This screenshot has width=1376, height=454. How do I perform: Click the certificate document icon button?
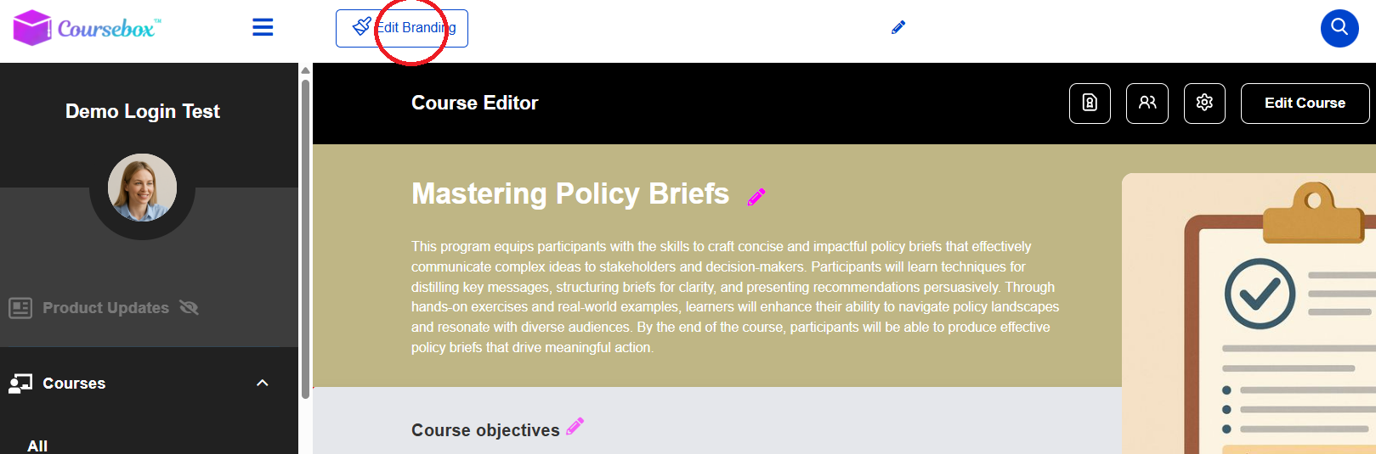[x=1090, y=104]
